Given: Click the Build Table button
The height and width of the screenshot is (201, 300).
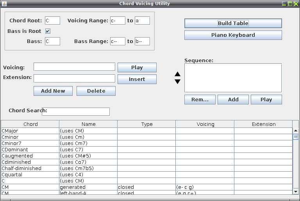Looking at the screenshot, I should 233,23.
